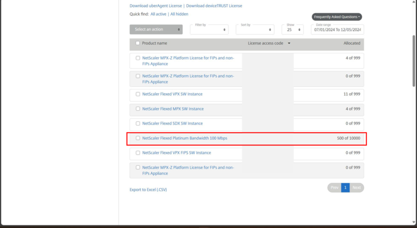Open NetScaler Flexed MPX SW Instance link
The width and height of the screenshot is (417, 228).
pyautogui.click(x=173, y=109)
